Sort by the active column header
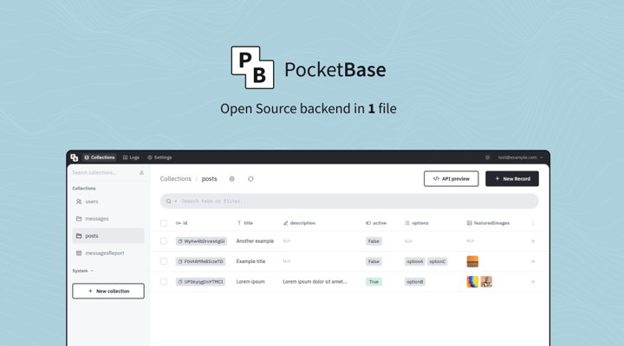 pyautogui.click(x=376, y=223)
